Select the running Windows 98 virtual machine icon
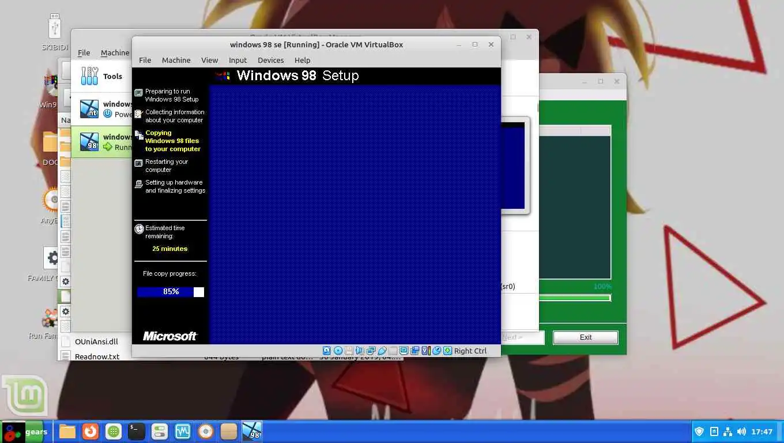This screenshot has width=784, height=443. 89,141
